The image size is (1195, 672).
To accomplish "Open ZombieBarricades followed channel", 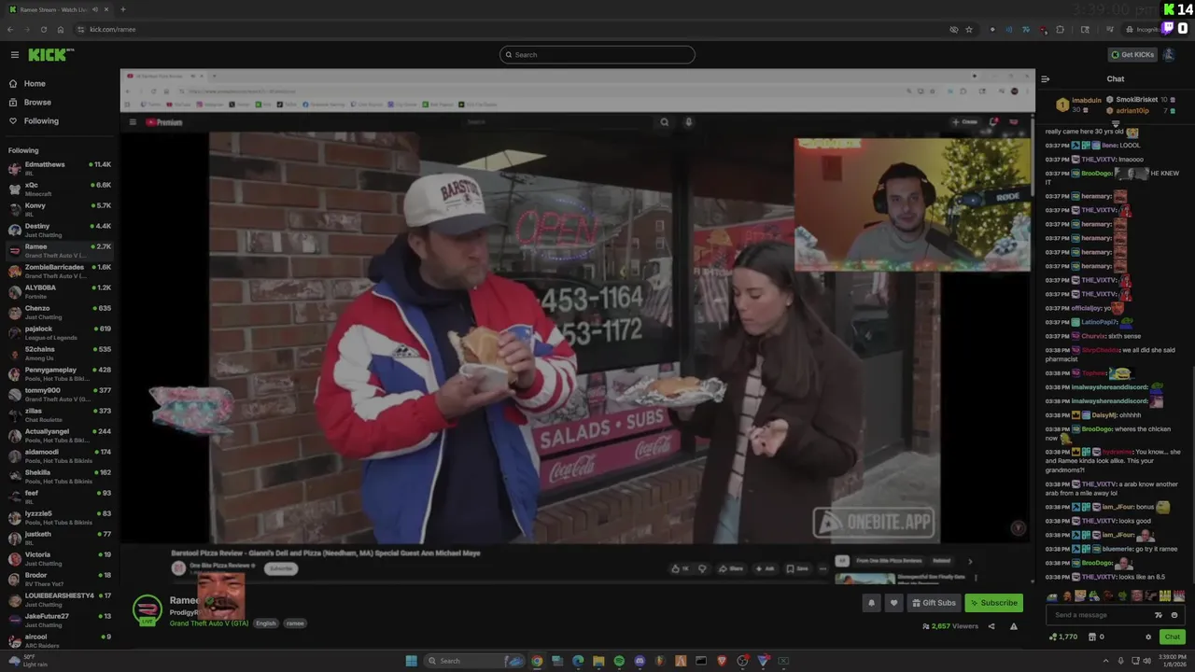I will (60, 271).
